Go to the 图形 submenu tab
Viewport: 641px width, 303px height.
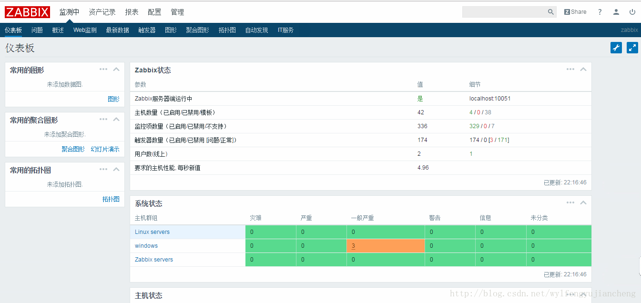coord(171,30)
